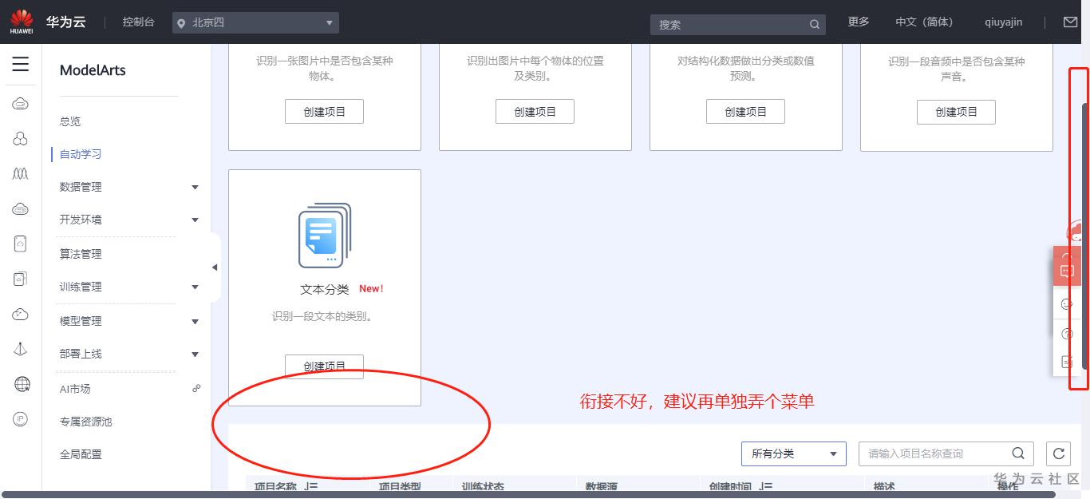Click the red New! badge
The width and height of the screenshot is (1090, 499).
(371, 289)
